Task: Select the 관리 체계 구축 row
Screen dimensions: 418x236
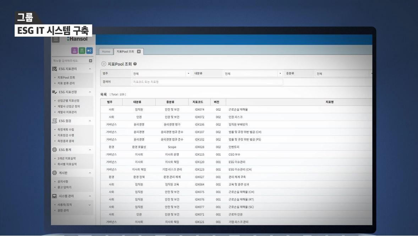Action: (236, 177)
